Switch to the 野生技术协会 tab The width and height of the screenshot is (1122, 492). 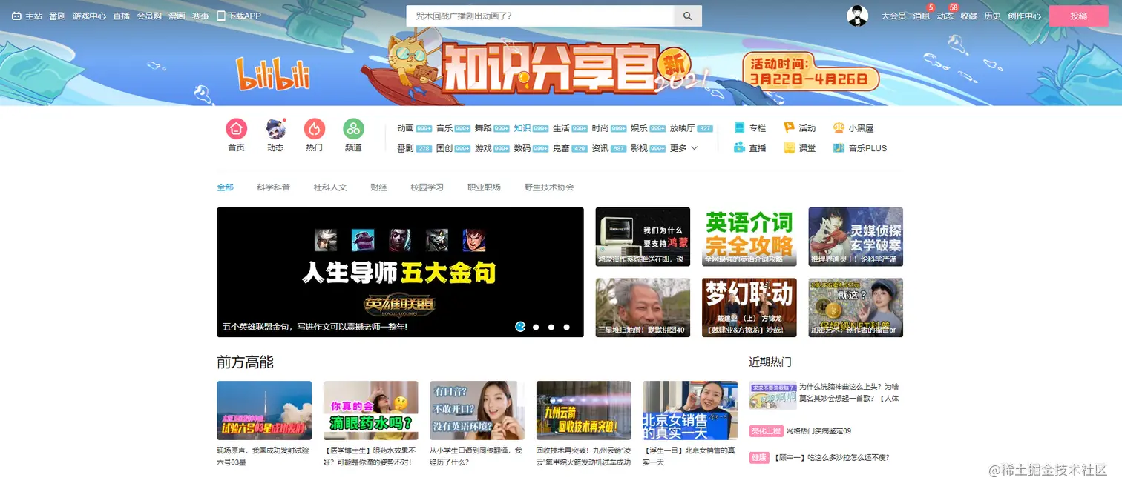(x=549, y=187)
